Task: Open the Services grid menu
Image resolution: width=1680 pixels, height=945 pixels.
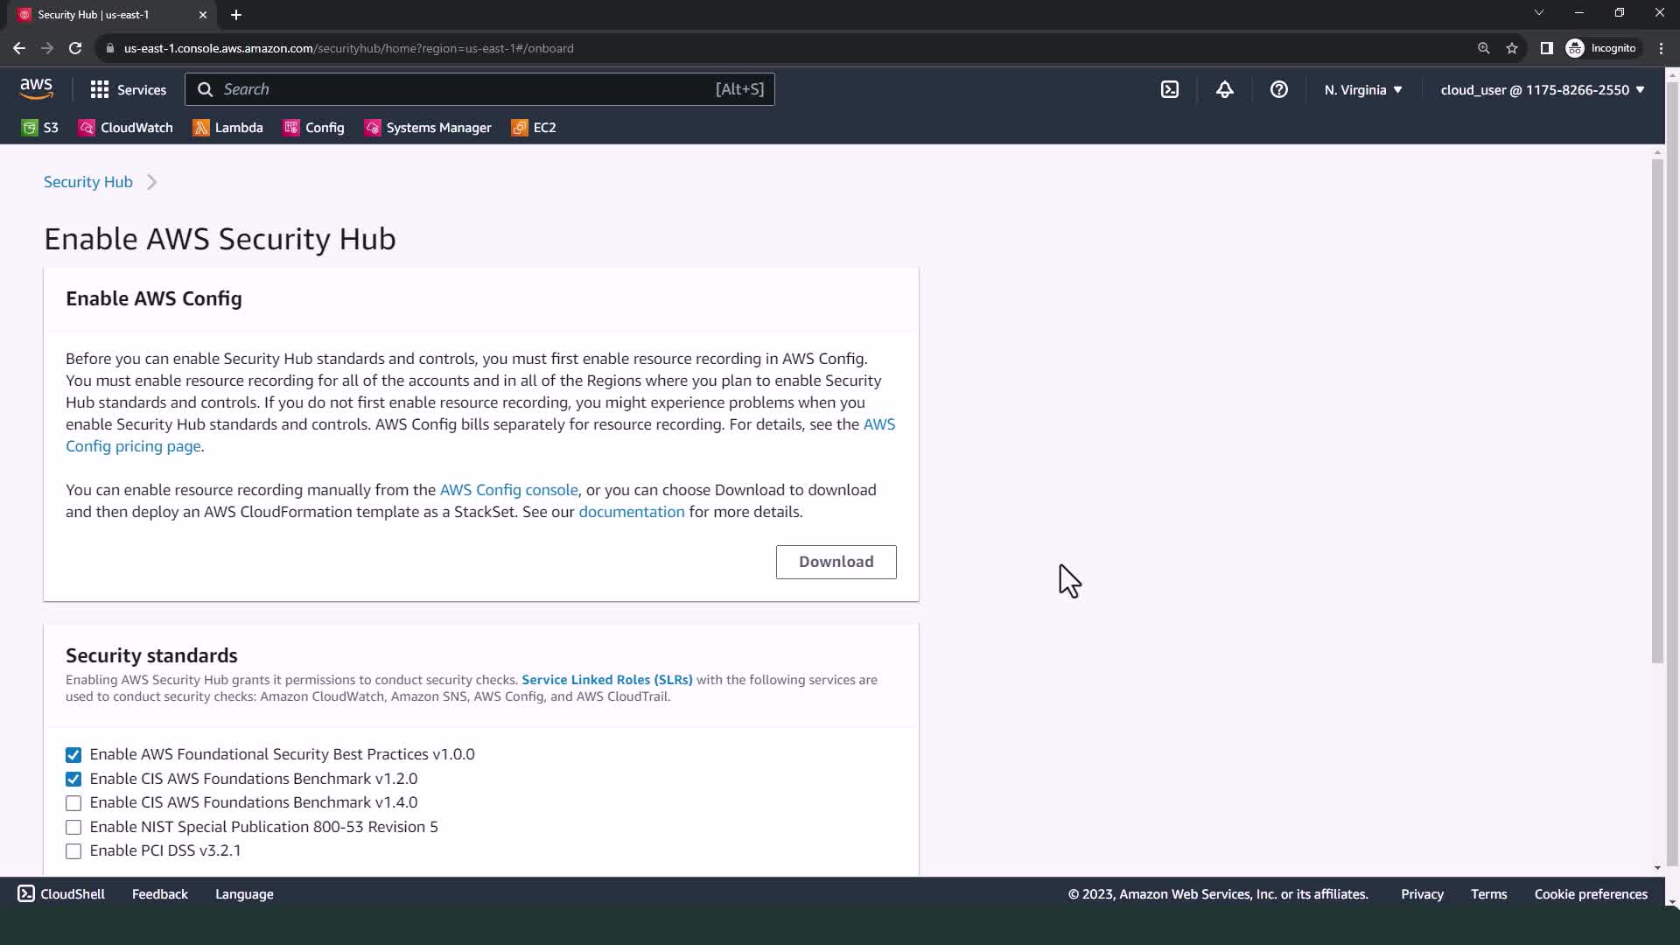Action: click(x=128, y=89)
